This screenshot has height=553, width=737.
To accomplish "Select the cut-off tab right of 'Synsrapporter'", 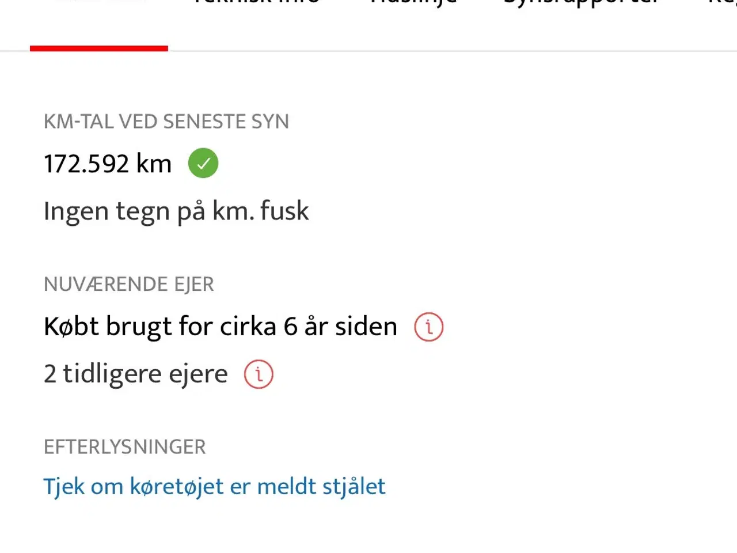I will 723,3.
